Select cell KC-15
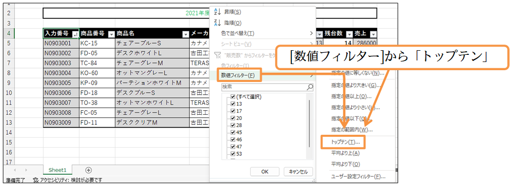Viewport: 510px width, 186px height. pyautogui.click(x=97, y=43)
